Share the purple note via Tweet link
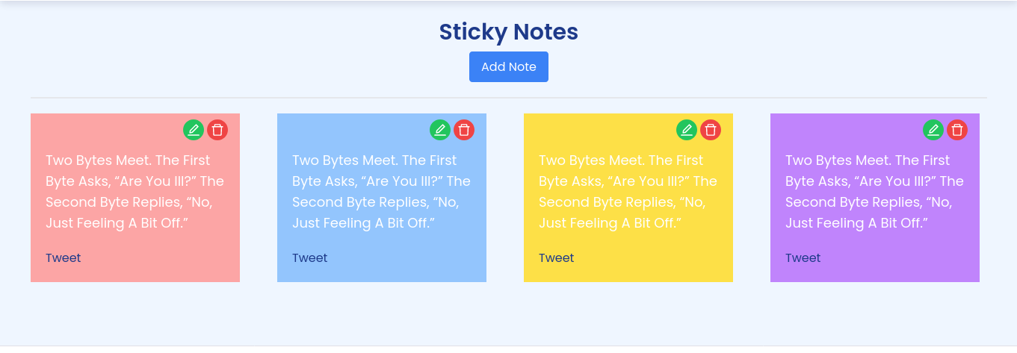 (803, 258)
